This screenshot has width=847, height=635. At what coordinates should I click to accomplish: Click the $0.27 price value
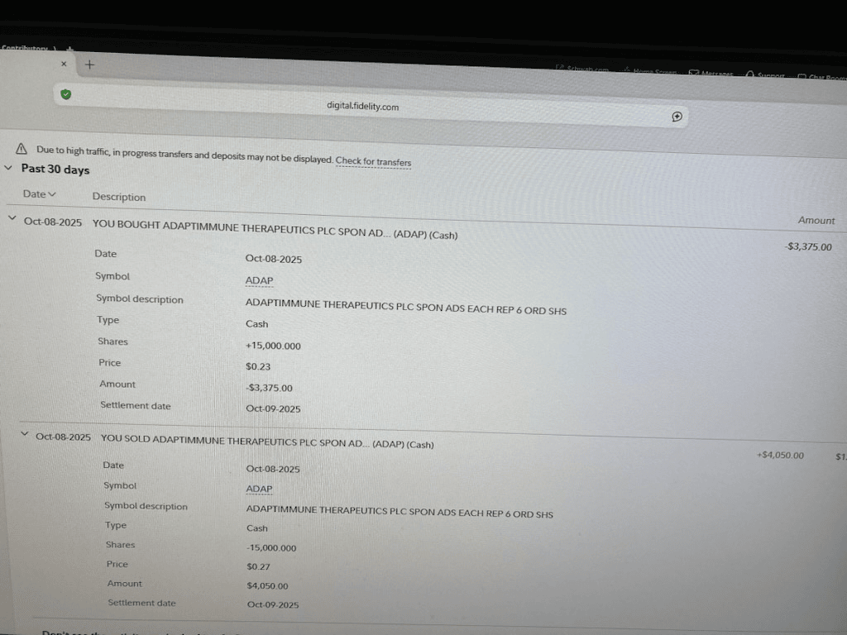[x=258, y=566]
